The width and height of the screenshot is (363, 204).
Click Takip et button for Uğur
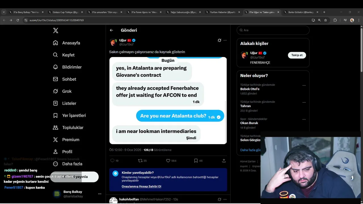click(x=297, y=55)
